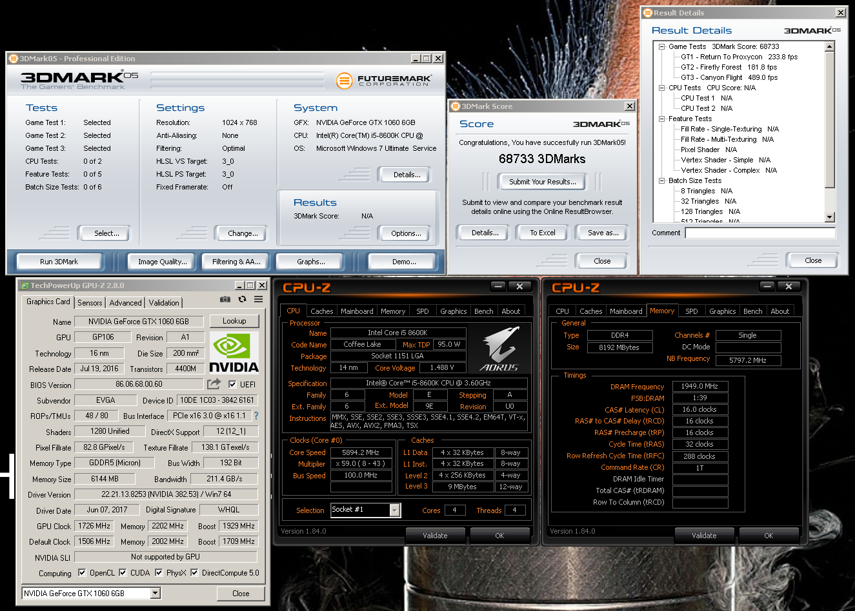The width and height of the screenshot is (855, 611).
Task: Open Graphics tab in the CPU-Z CPU window
Action: click(454, 311)
